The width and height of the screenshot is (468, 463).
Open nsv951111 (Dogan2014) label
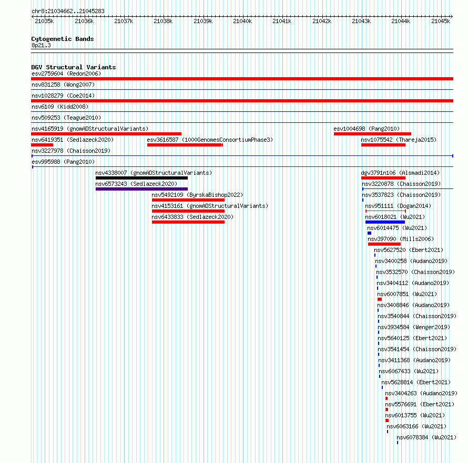[x=398, y=206]
